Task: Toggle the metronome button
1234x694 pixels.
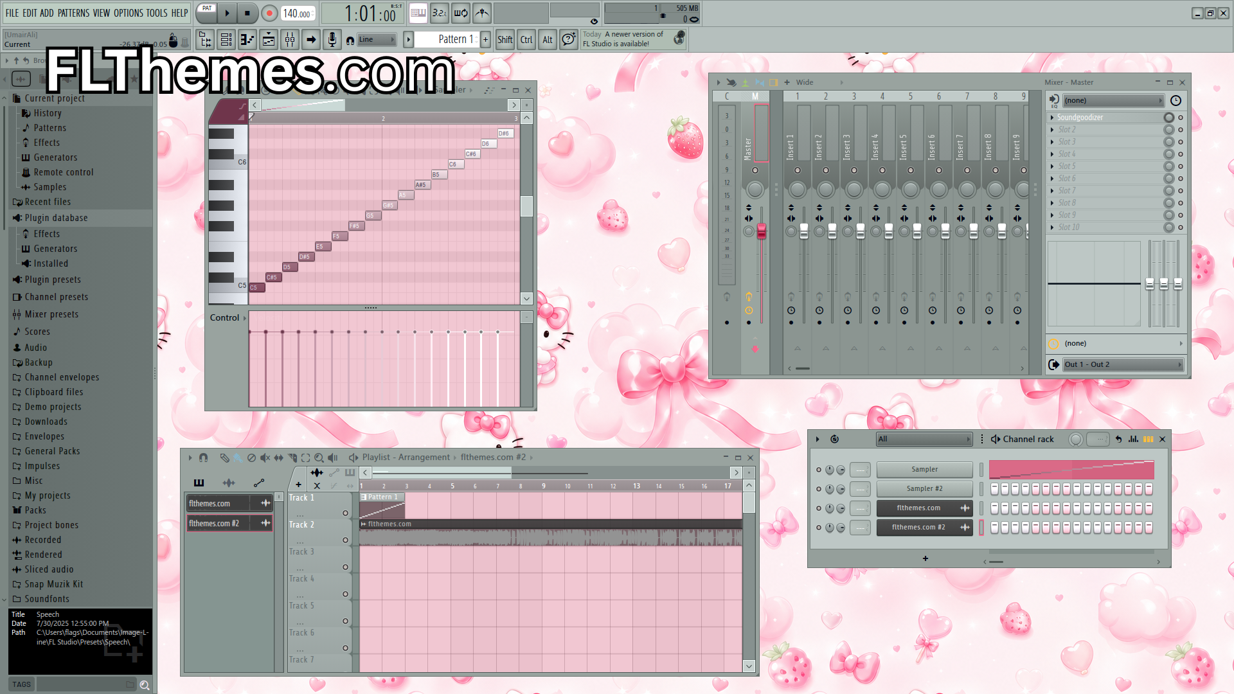Action: 482,12
